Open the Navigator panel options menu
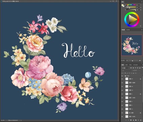143x122 pixels. click(142, 30)
